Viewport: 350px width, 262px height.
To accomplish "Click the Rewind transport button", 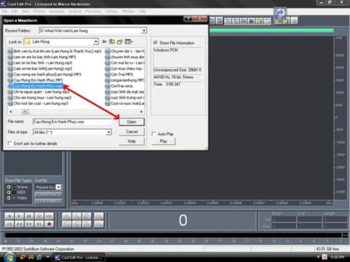I will 19,224.
